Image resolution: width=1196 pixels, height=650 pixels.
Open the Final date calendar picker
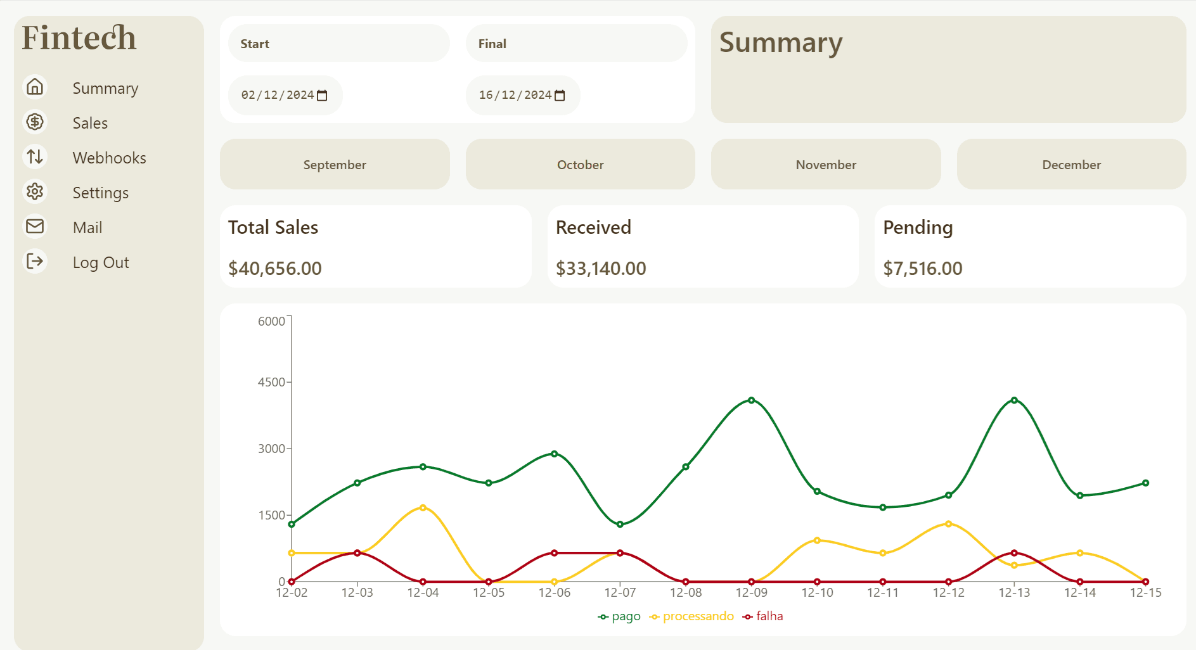560,96
